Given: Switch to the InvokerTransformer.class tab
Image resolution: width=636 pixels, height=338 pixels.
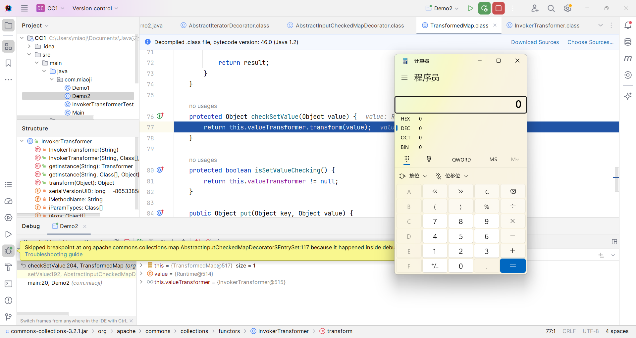Looking at the screenshot, I should coord(547,25).
